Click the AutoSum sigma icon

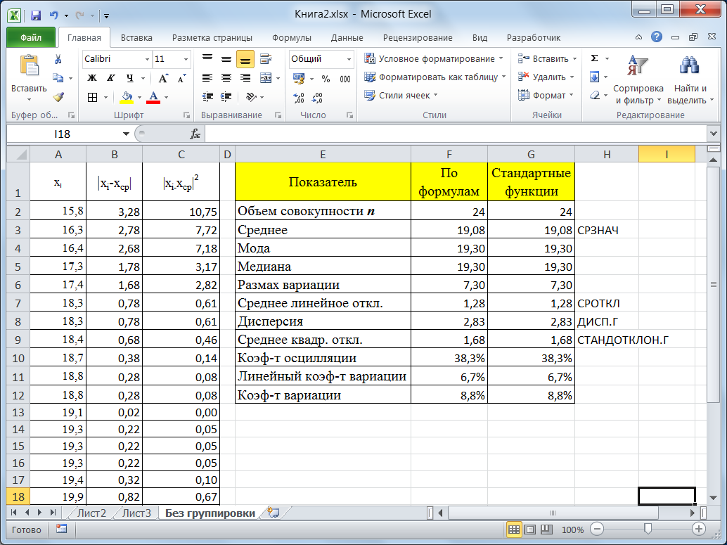[x=594, y=58]
